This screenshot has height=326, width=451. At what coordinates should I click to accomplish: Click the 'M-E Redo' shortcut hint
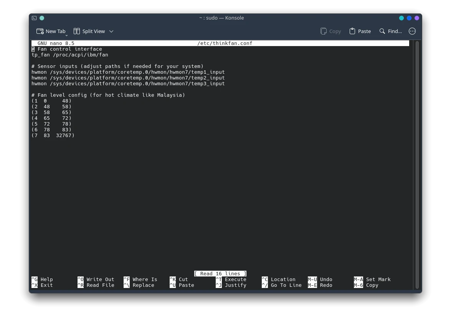320,285
